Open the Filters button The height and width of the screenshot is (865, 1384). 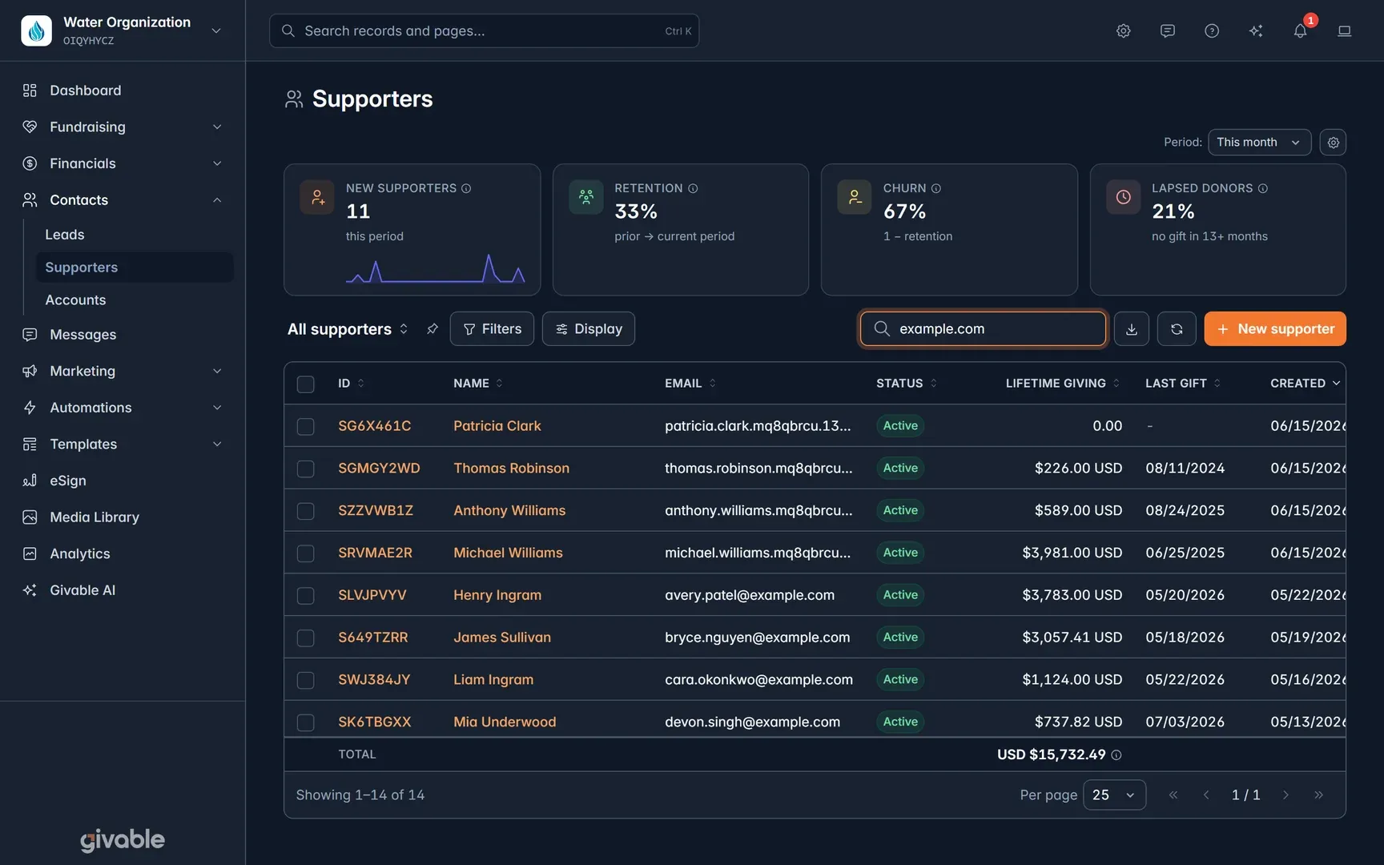pos(492,329)
